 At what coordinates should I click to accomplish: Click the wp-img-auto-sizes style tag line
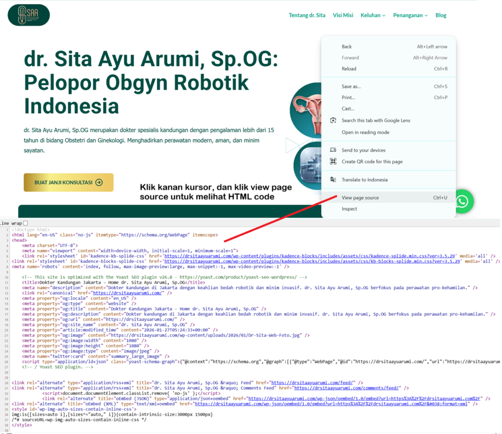click(x=74, y=409)
